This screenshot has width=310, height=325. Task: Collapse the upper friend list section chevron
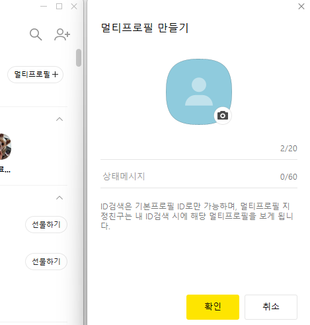tap(59, 120)
